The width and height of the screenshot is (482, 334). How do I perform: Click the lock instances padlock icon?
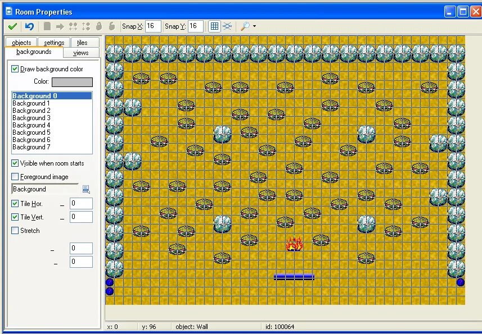coord(99,26)
